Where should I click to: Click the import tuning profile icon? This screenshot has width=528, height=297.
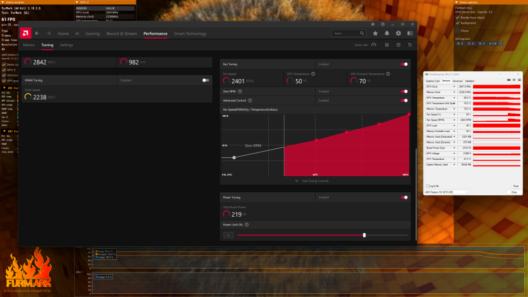click(x=387, y=45)
